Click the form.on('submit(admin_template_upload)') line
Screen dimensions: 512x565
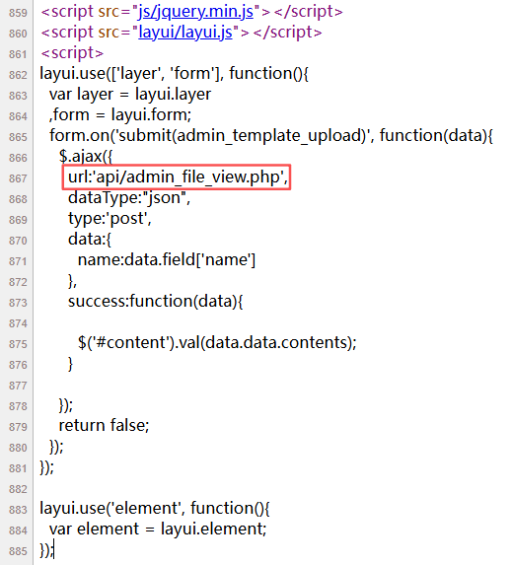tap(271, 136)
